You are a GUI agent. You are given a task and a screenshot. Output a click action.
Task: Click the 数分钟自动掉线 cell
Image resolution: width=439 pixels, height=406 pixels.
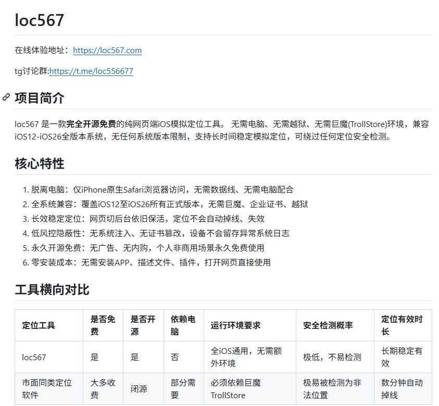(x=403, y=389)
